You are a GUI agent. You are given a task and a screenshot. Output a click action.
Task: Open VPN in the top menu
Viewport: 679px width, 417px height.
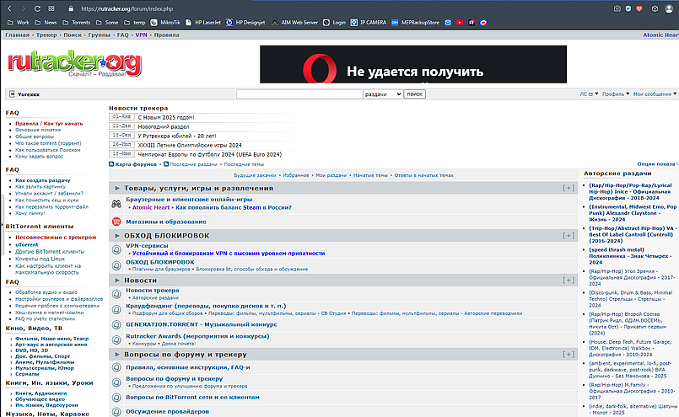tap(141, 35)
